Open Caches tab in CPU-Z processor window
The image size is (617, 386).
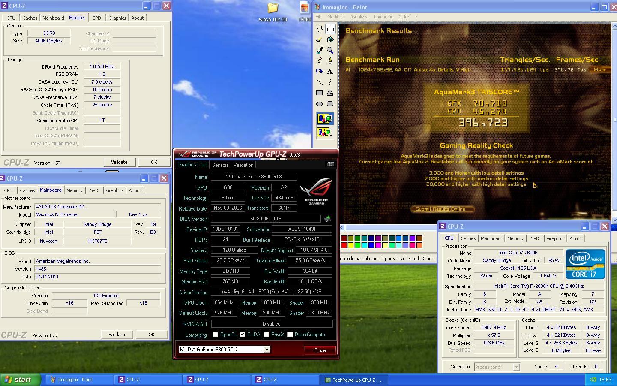(468, 238)
